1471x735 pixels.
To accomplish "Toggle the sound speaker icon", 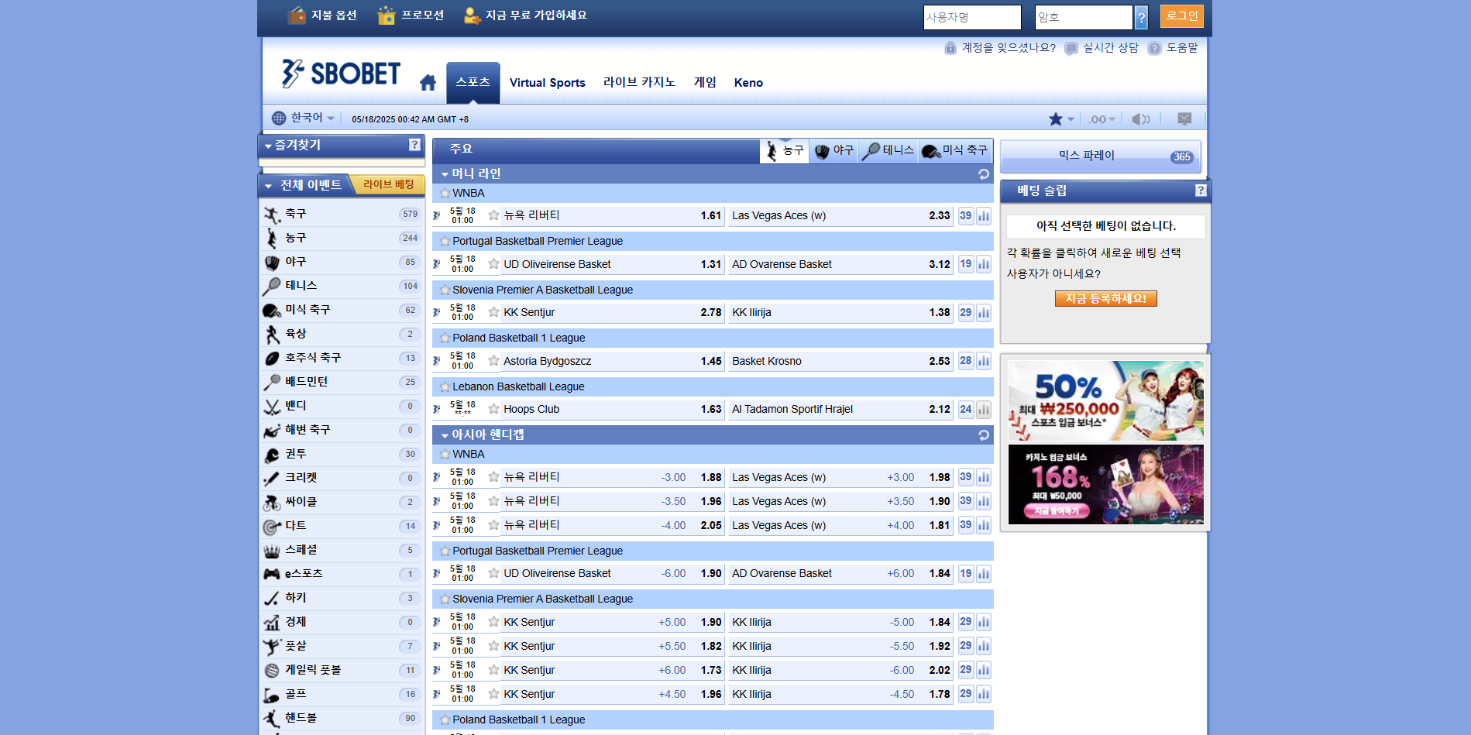I will click(1140, 119).
